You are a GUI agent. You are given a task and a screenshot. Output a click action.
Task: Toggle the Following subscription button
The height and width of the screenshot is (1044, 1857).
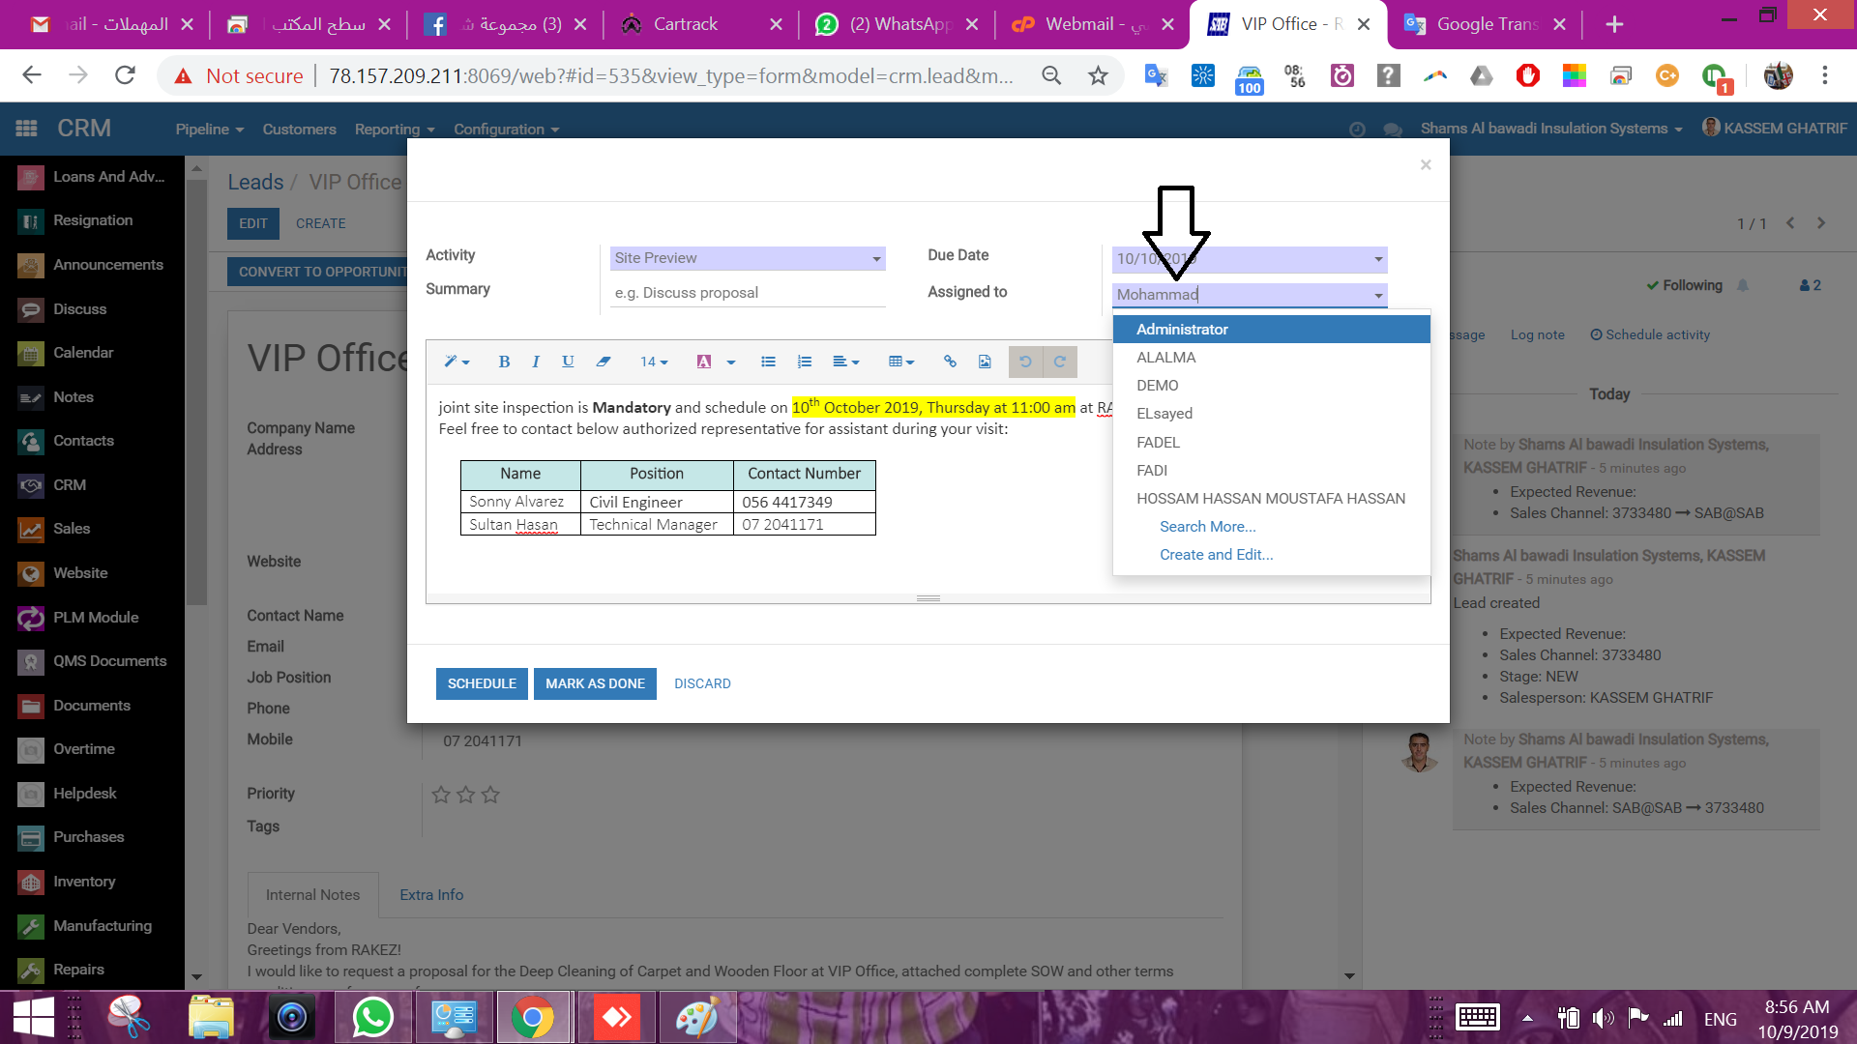coord(1684,285)
